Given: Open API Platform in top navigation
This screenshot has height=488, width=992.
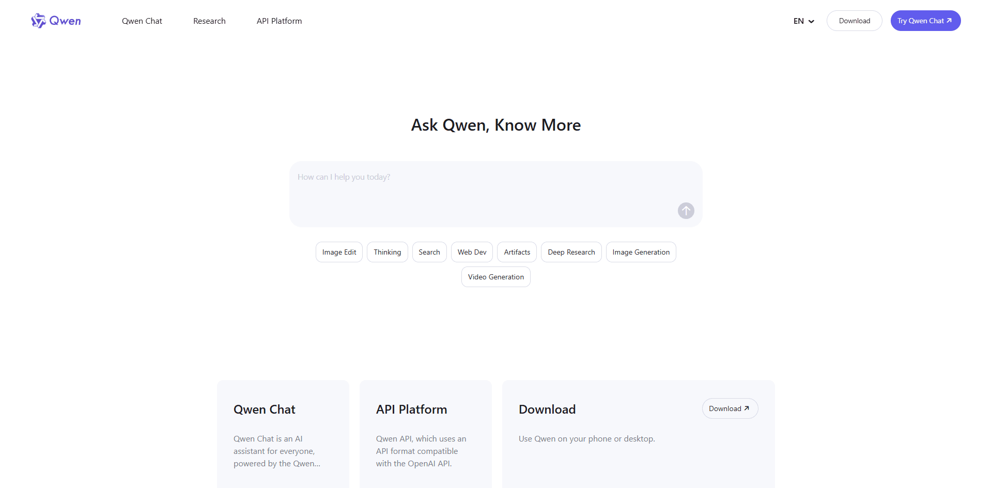Looking at the screenshot, I should point(279,21).
